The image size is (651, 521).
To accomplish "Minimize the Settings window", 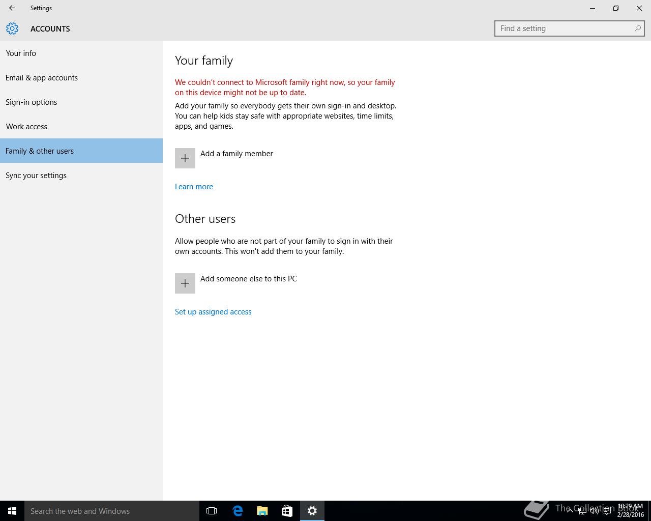I will pos(593,8).
